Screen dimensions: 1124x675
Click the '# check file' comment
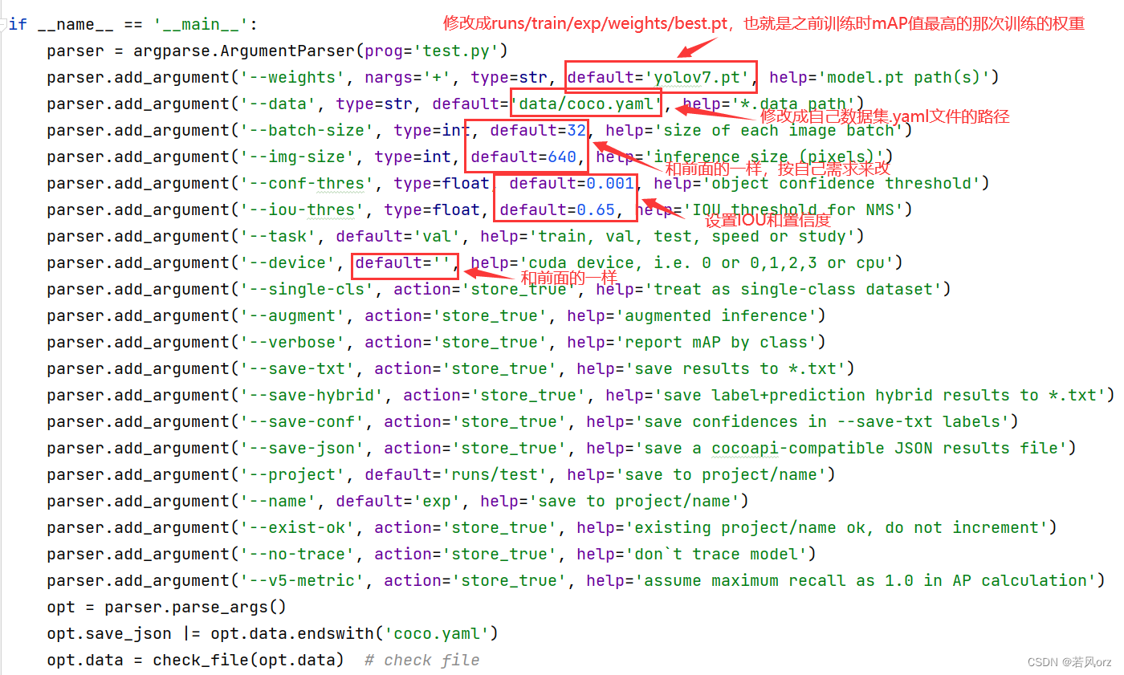[422, 660]
